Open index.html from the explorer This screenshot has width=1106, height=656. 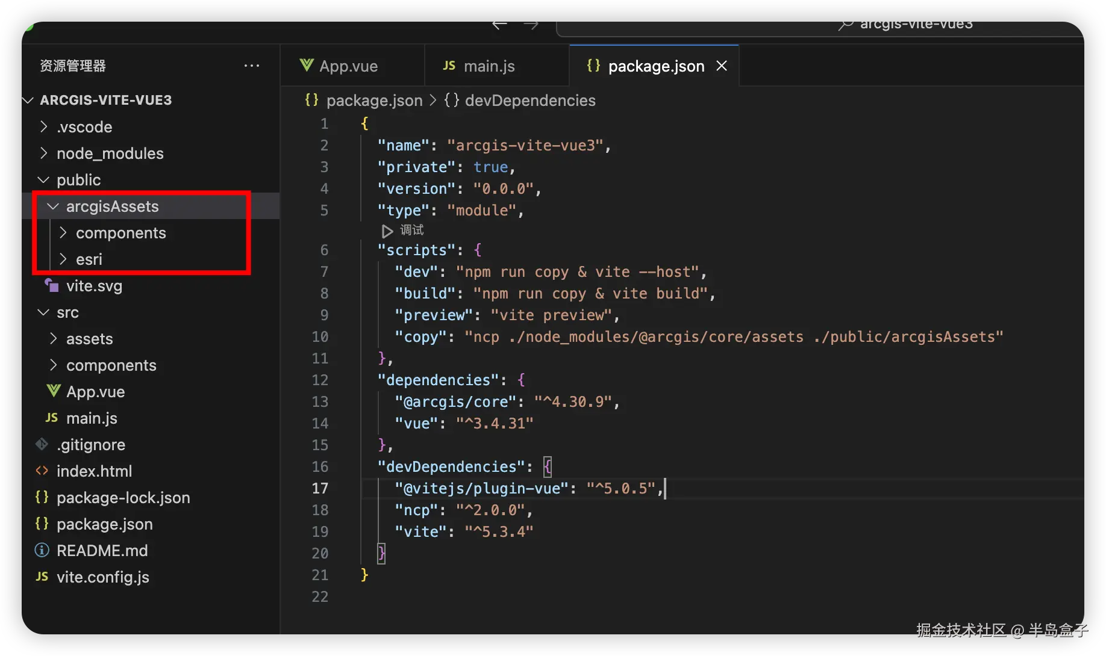point(94,471)
